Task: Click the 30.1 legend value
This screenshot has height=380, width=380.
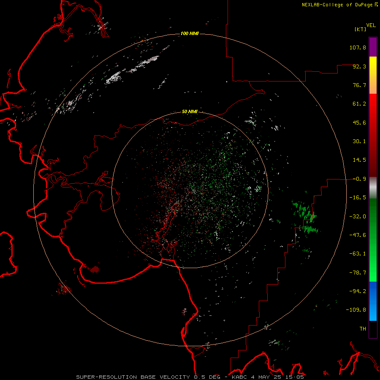Action: point(359,141)
